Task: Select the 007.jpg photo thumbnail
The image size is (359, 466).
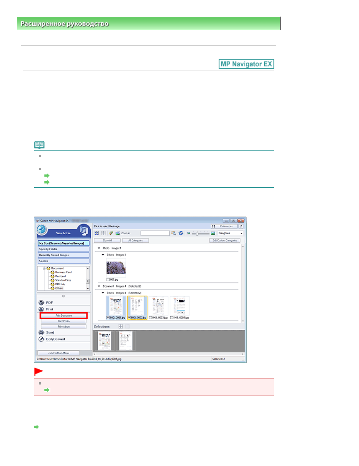Action: [x=116, y=268]
